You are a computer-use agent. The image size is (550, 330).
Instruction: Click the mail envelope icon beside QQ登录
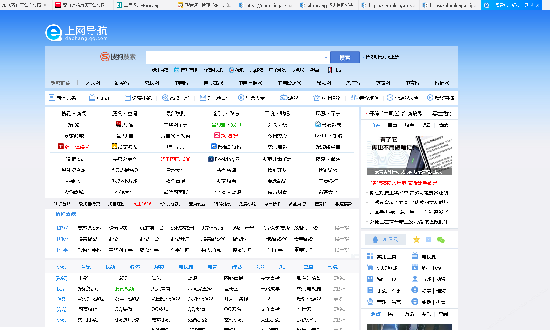point(428,239)
